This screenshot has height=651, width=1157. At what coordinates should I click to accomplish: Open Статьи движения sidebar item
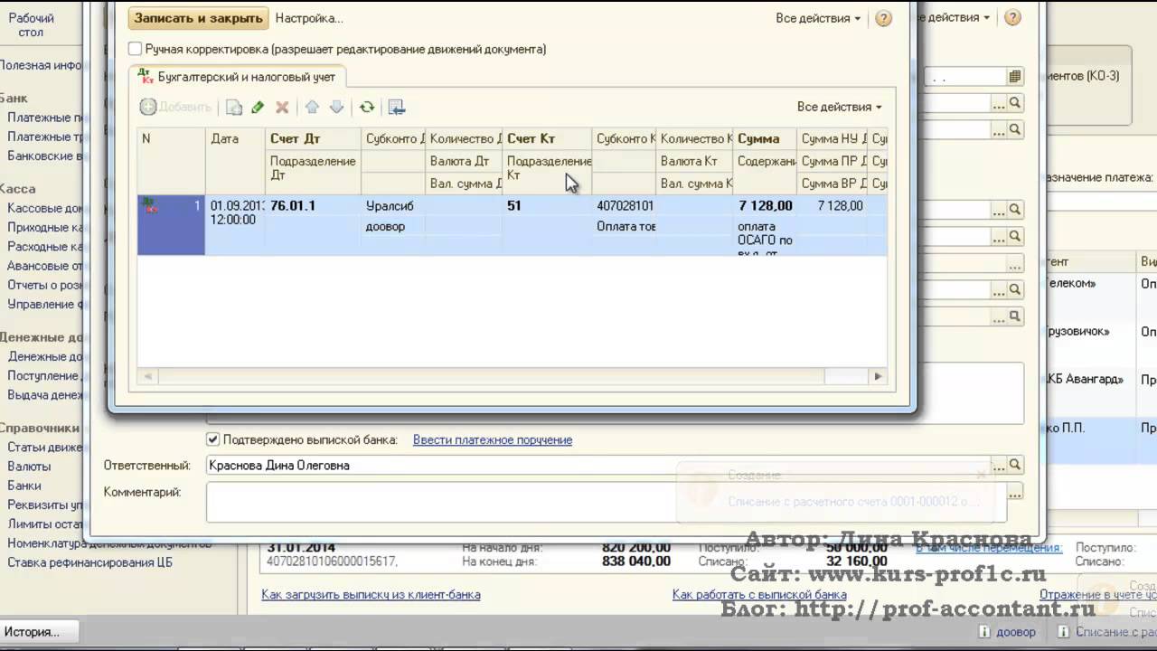pyautogui.click(x=46, y=447)
